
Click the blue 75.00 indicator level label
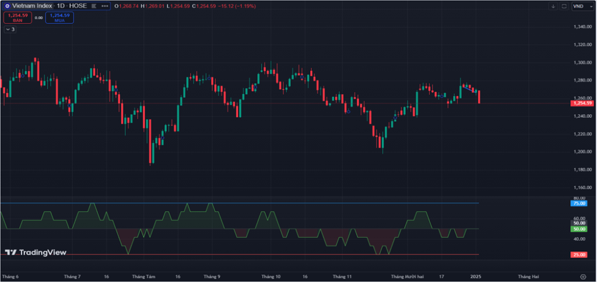[x=580, y=203]
